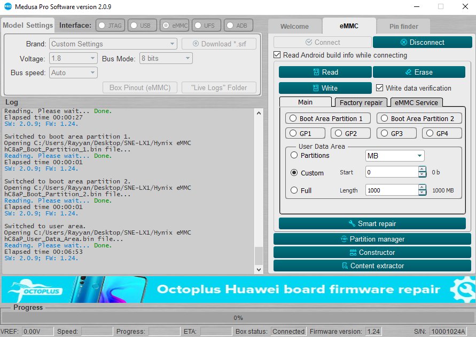Viewport: 476px width, 337px height.
Task: Open the Factory repair sub-tab
Action: tap(361, 102)
